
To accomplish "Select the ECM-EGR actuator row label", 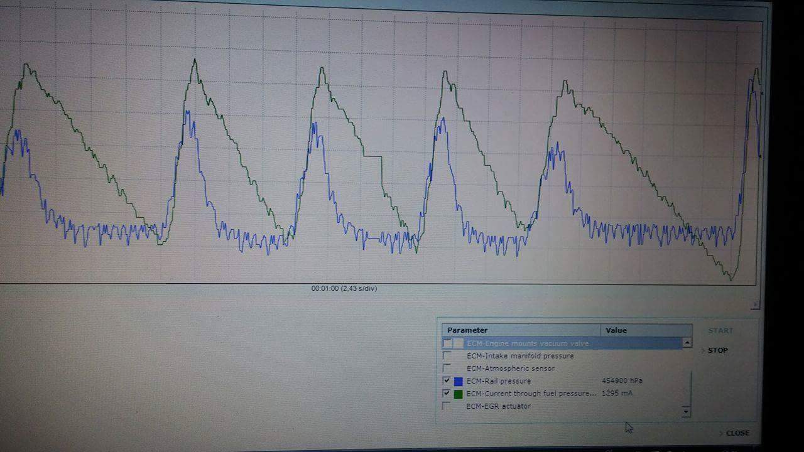I will pos(498,406).
